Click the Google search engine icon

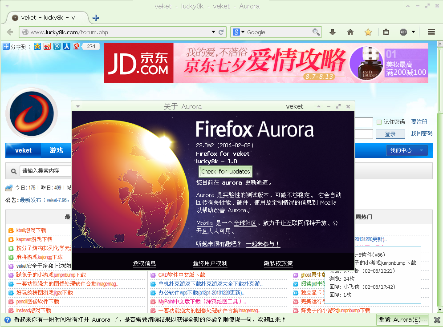click(236, 32)
